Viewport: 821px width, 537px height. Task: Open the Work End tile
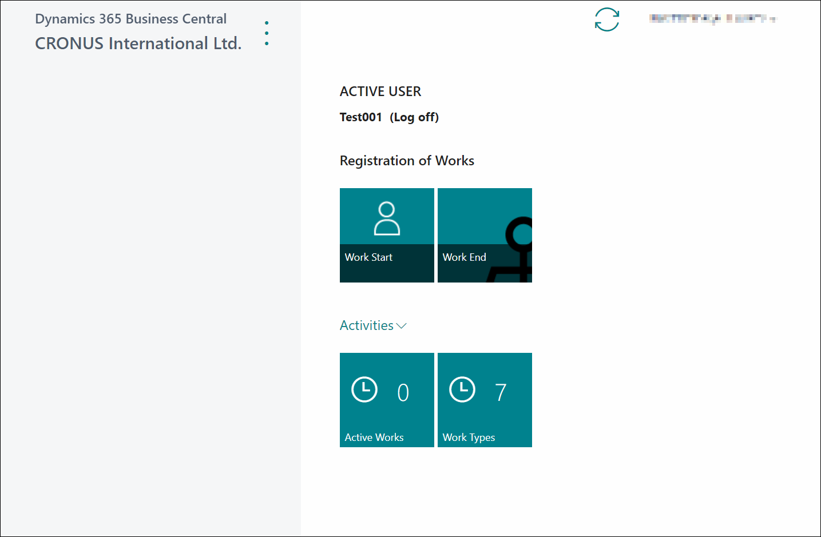point(485,235)
